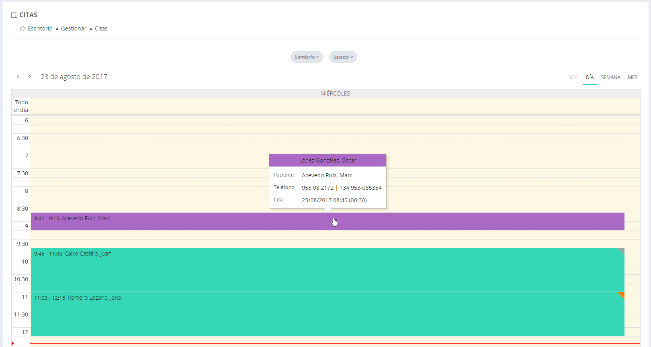
Task: Click gray corner marker on Calvo Castillo appointment
Action: pyautogui.click(x=622, y=251)
